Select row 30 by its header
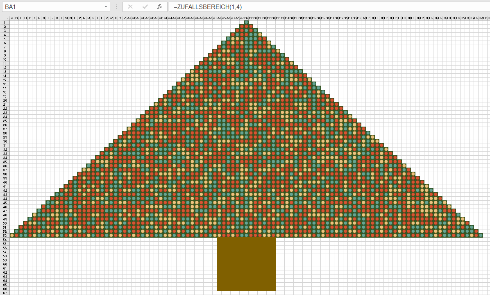The height and width of the screenshot is (295, 490). (5, 141)
